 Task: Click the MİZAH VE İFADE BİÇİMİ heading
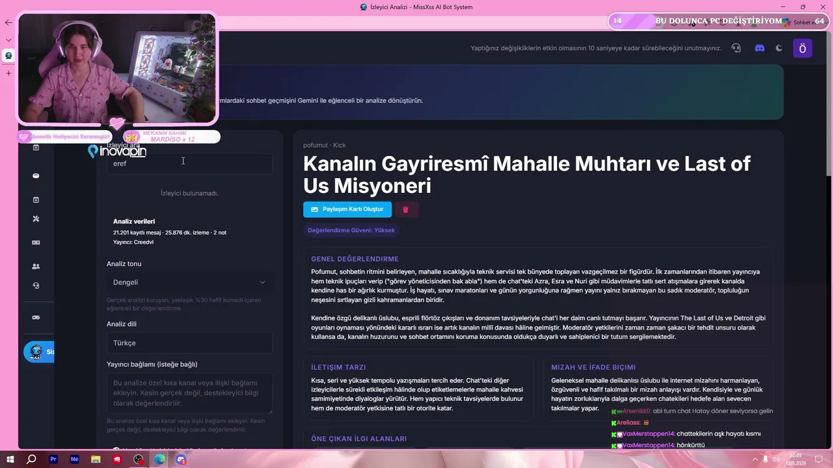(594, 367)
